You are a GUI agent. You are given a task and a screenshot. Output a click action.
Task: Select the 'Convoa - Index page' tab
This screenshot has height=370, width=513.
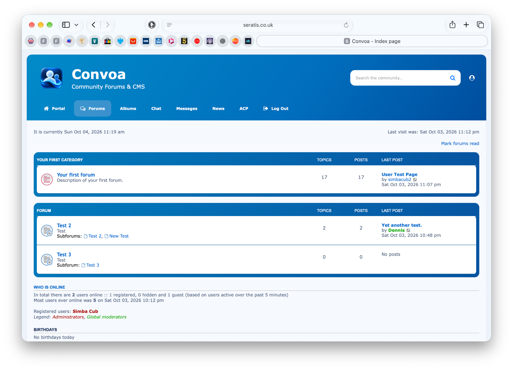pyautogui.click(x=372, y=41)
